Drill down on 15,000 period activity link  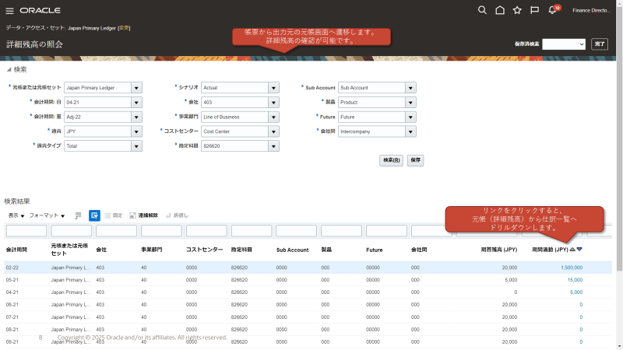tap(575, 280)
